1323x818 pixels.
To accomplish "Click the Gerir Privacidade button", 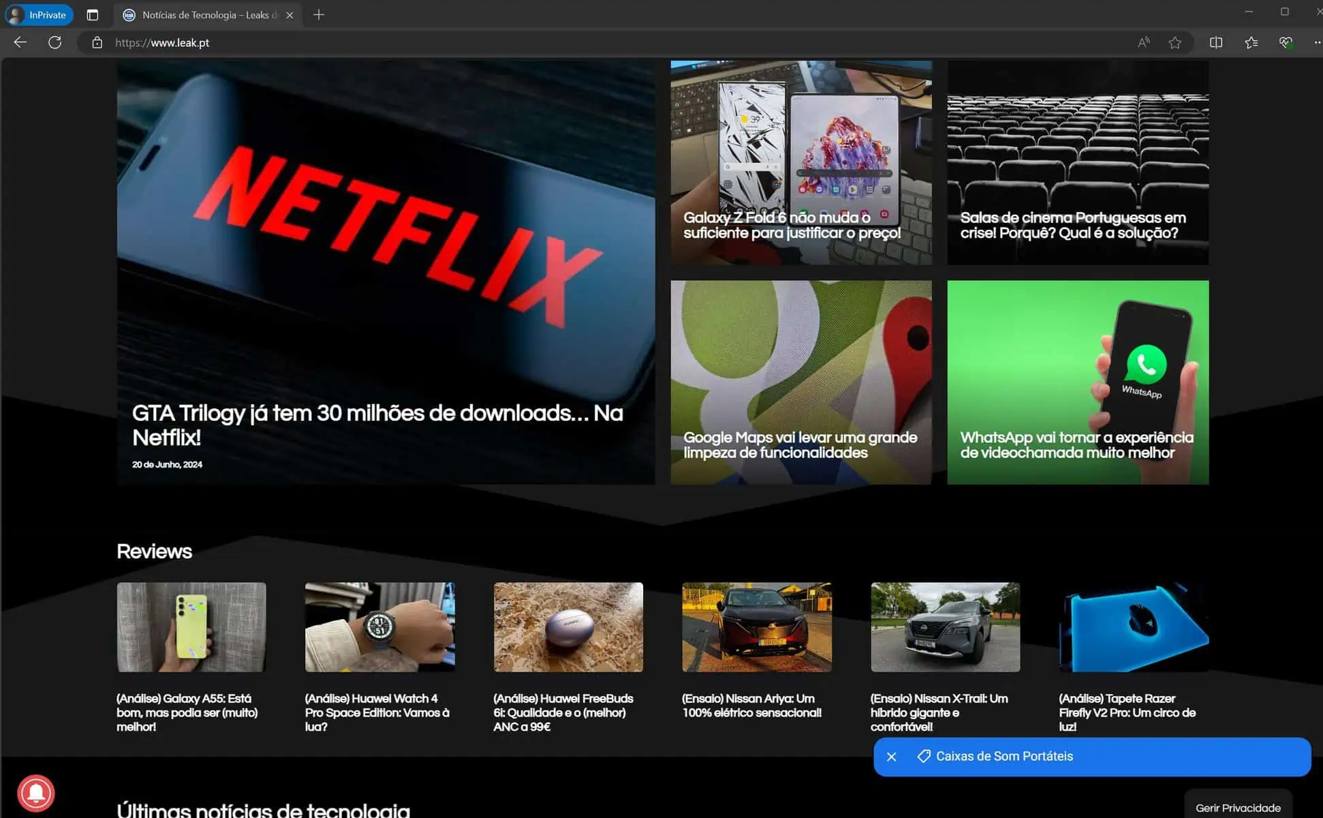I will pyautogui.click(x=1238, y=807).
